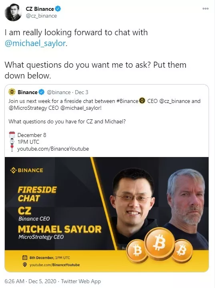
Task: Click the Binance coin emoji after #Binance
Action: pos(142,101)
